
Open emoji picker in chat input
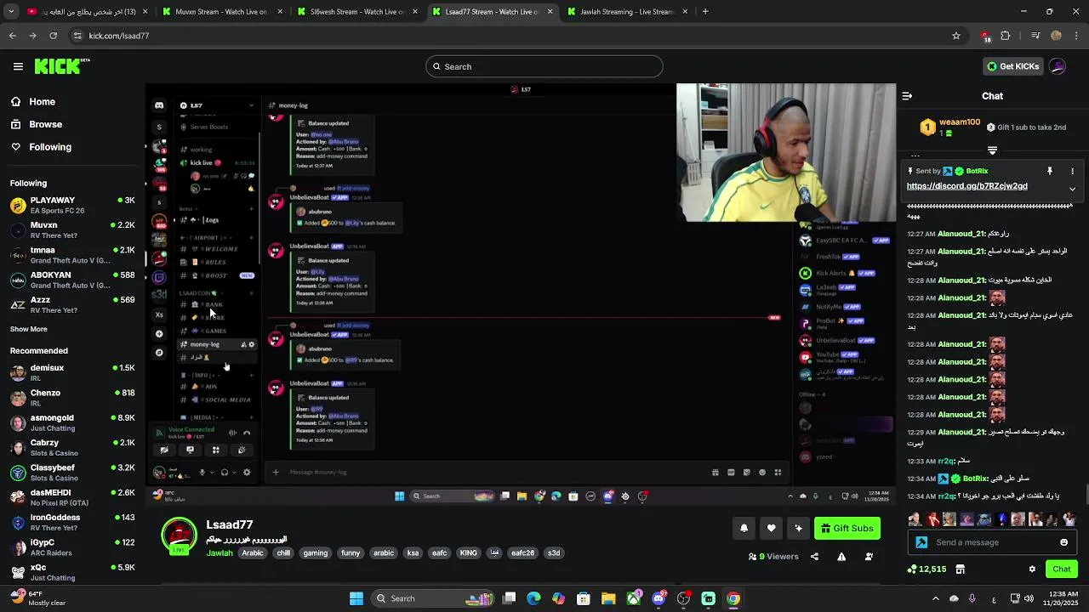(1063, 542)
